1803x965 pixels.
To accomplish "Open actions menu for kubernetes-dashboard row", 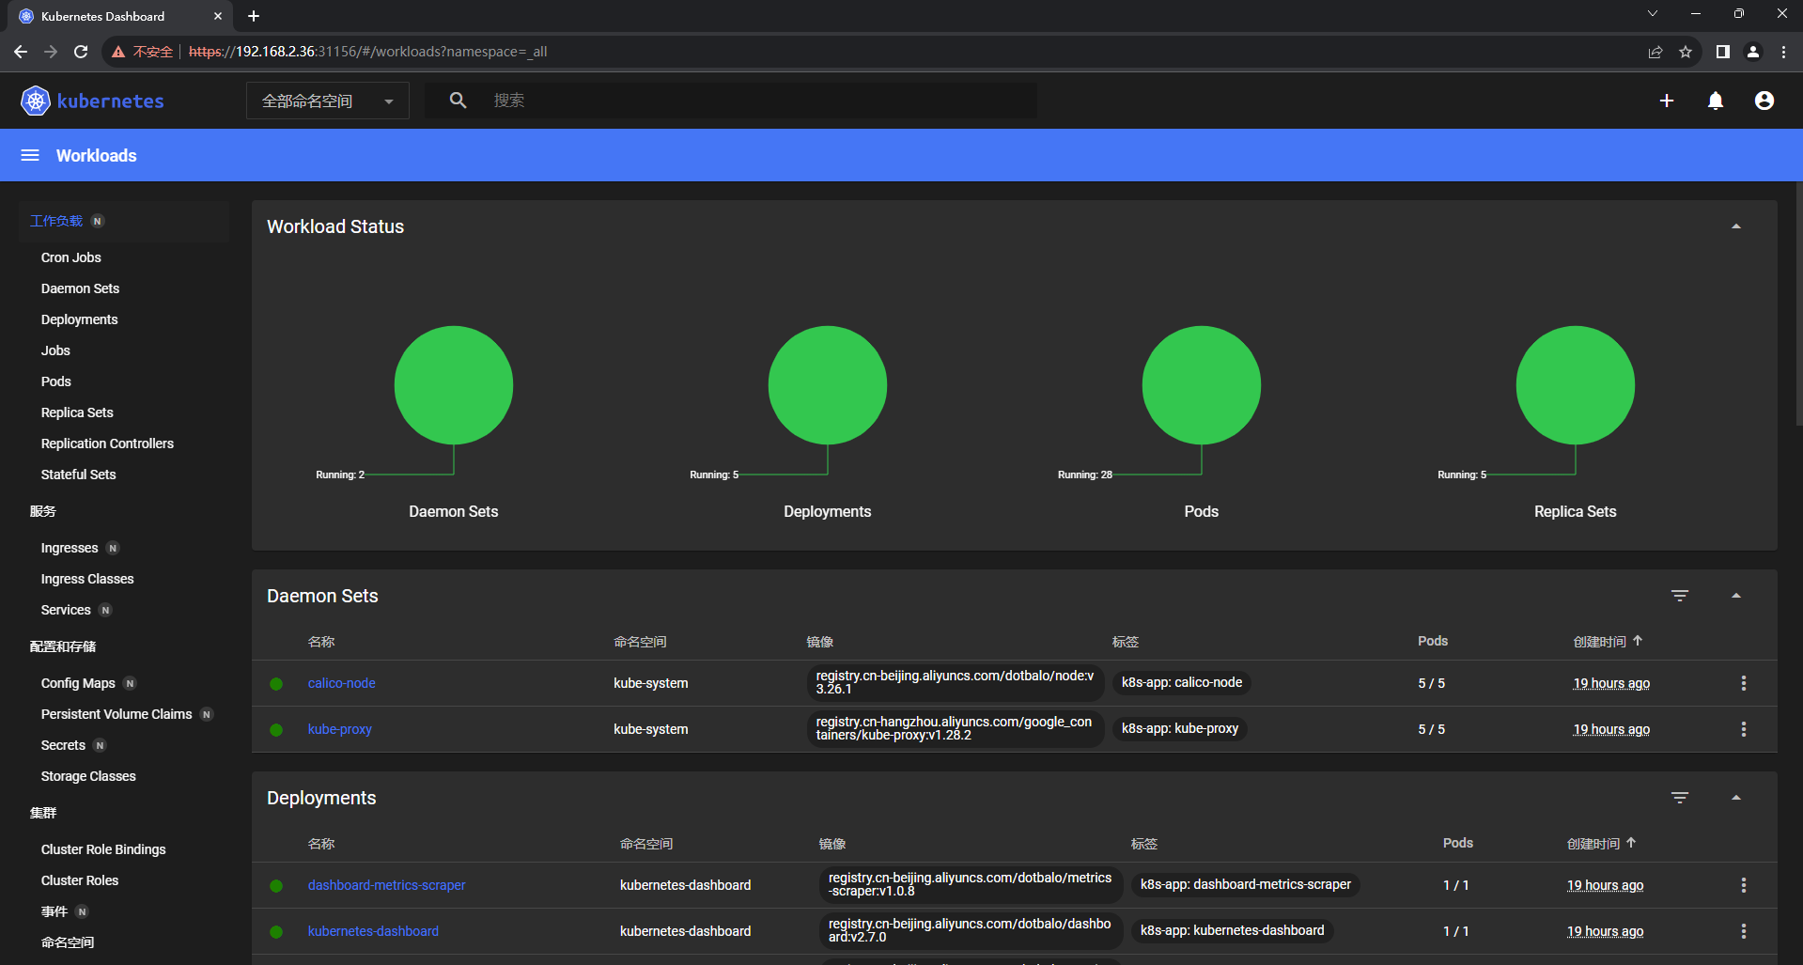I will (1744, 931).
